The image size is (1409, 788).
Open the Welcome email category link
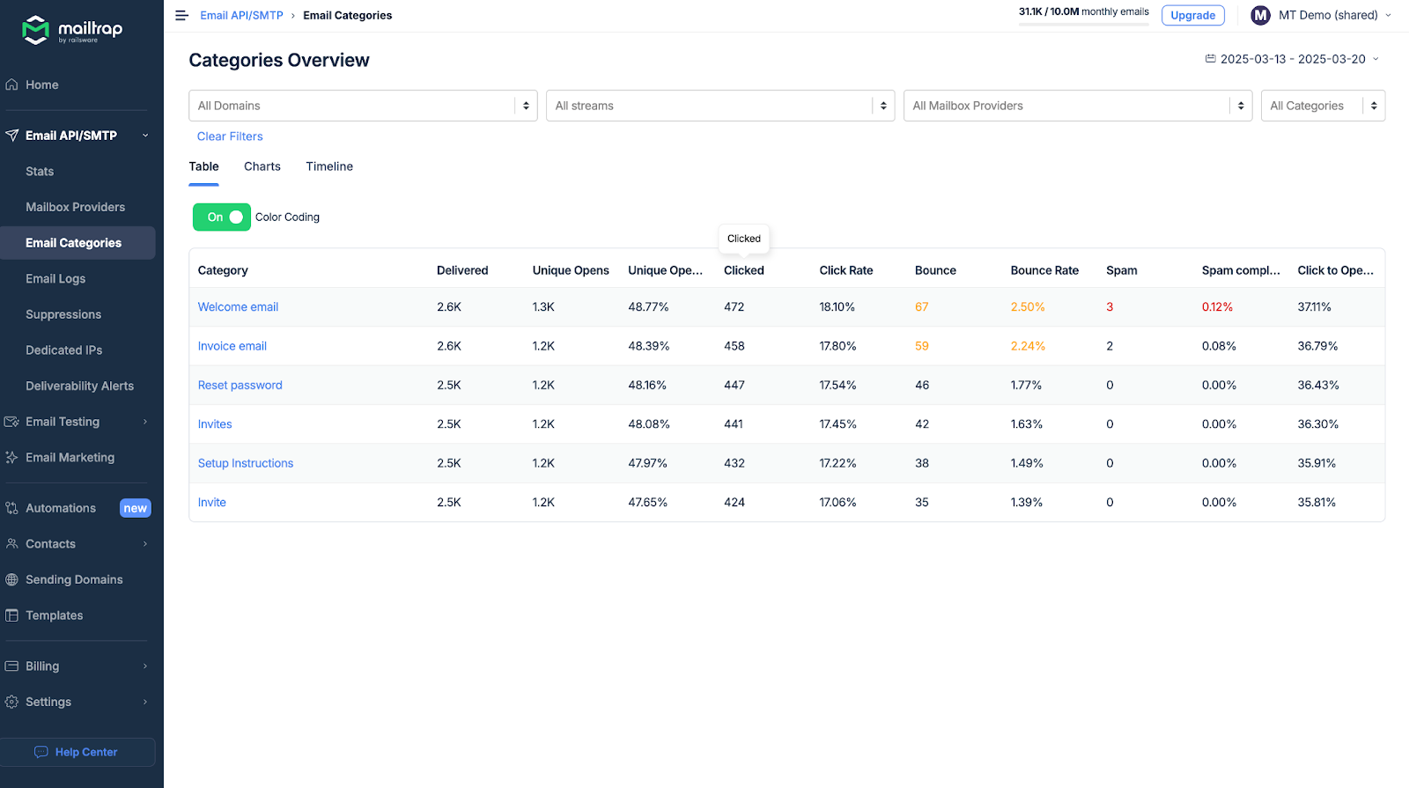[x=238, y=307]
